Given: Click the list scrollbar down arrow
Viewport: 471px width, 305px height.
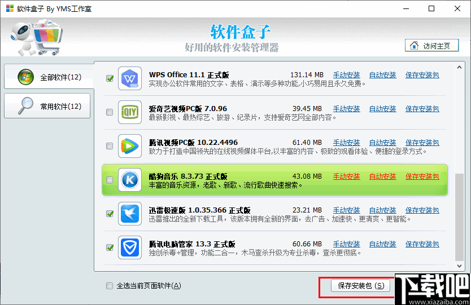Looking at the screenshot, I should coord(459,266).
